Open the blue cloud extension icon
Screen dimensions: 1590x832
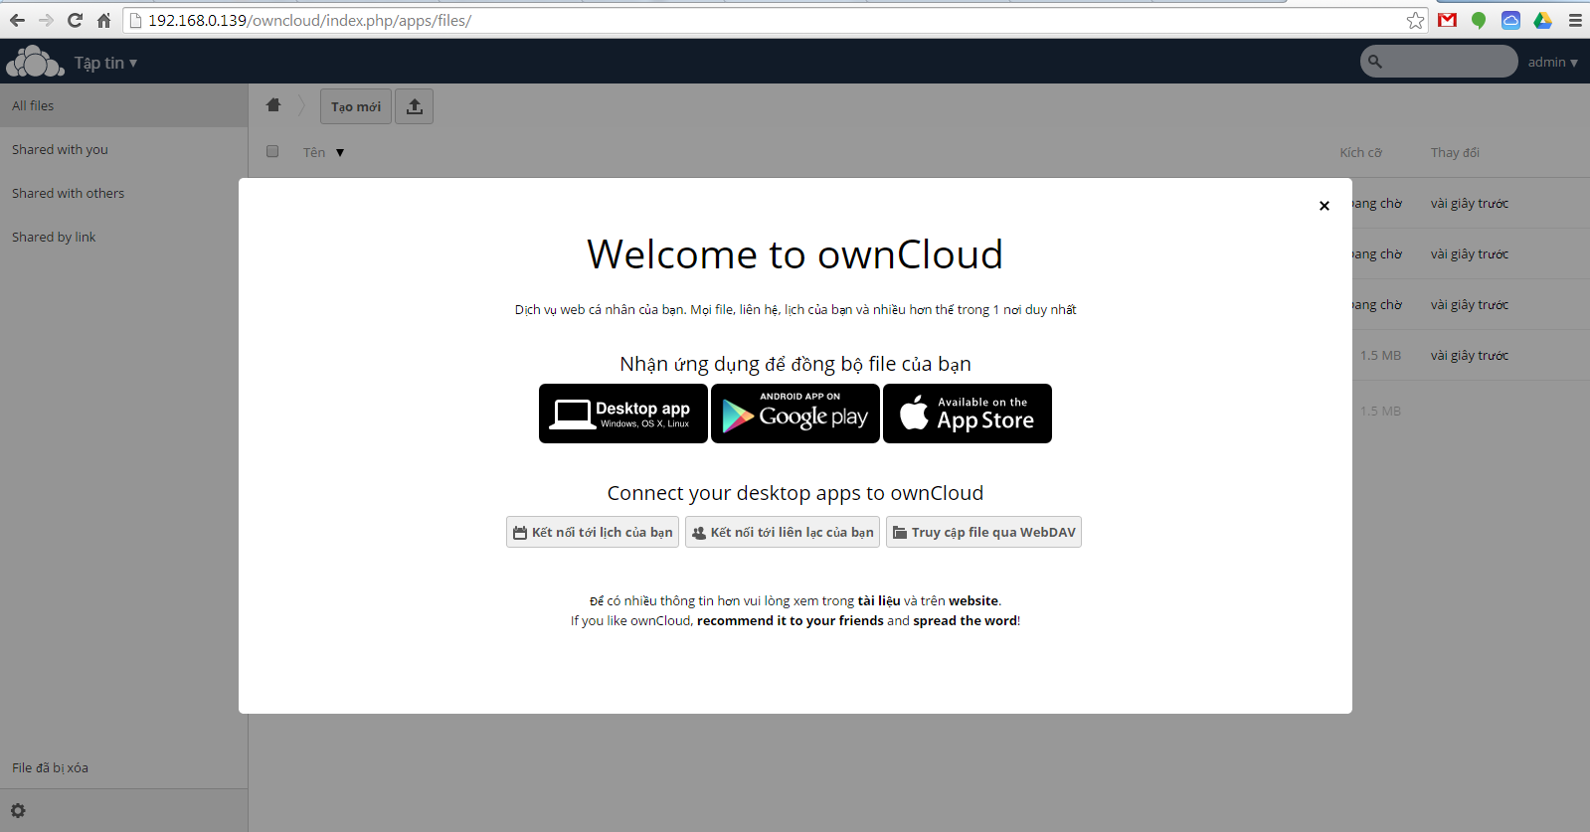point(1510,20)
